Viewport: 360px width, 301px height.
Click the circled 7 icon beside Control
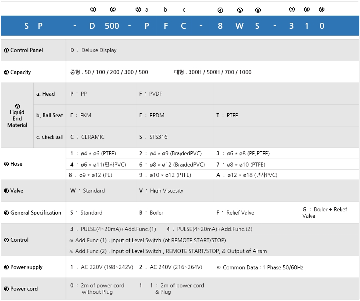(x=6, y=240)
